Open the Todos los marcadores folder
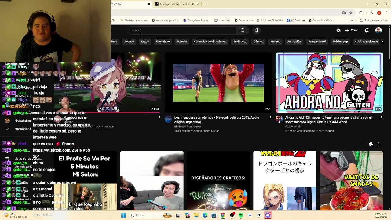The image size is (391, 220). (x=374, y=20)
